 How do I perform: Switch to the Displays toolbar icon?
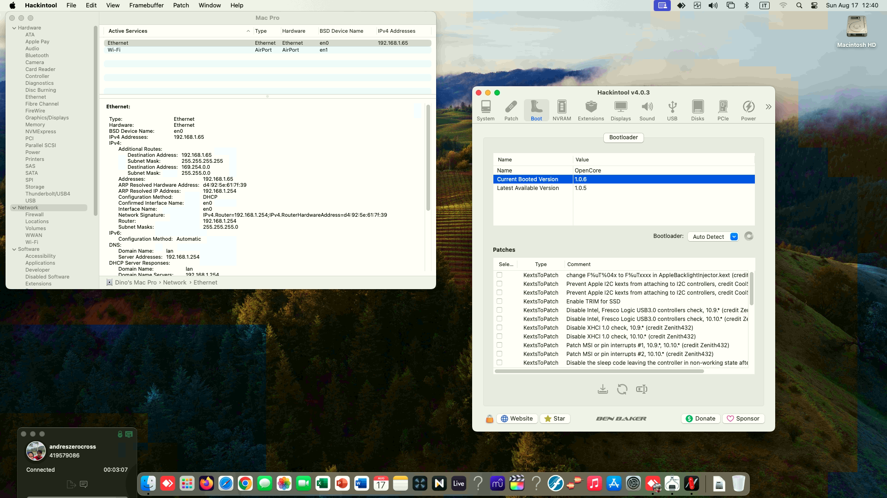[x=620, y=111]
